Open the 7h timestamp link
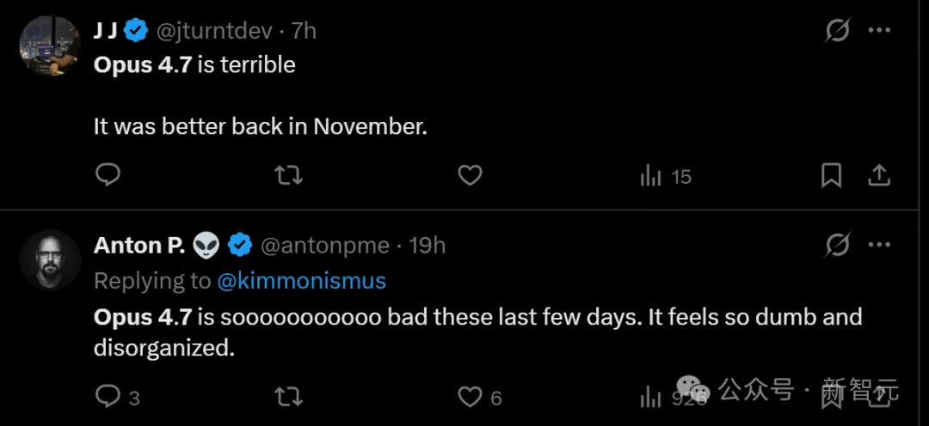The height and width of the screenshot is (426, 929). (304, 31)
